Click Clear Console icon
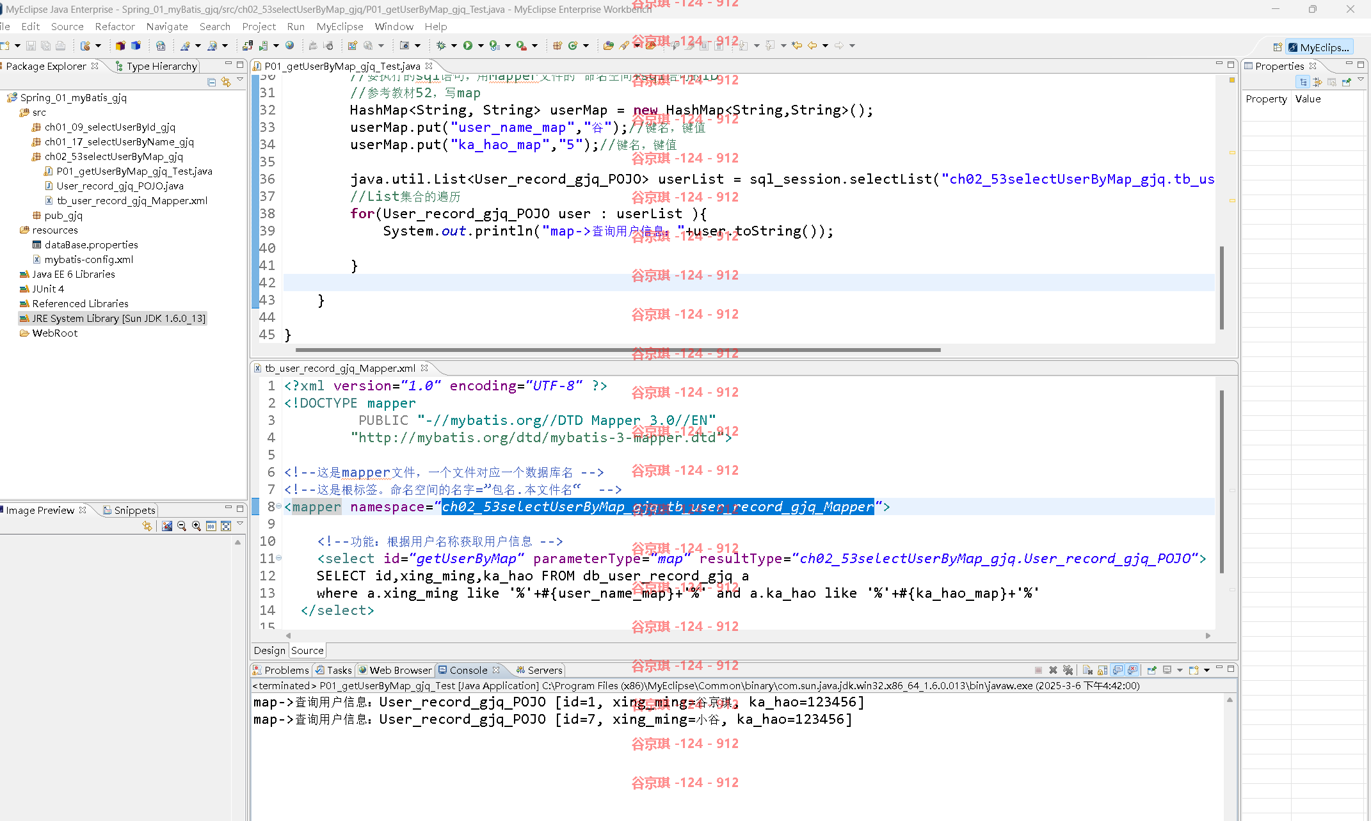The width and height of the screenshot is (1371, 821). (x=1087, y=670)
